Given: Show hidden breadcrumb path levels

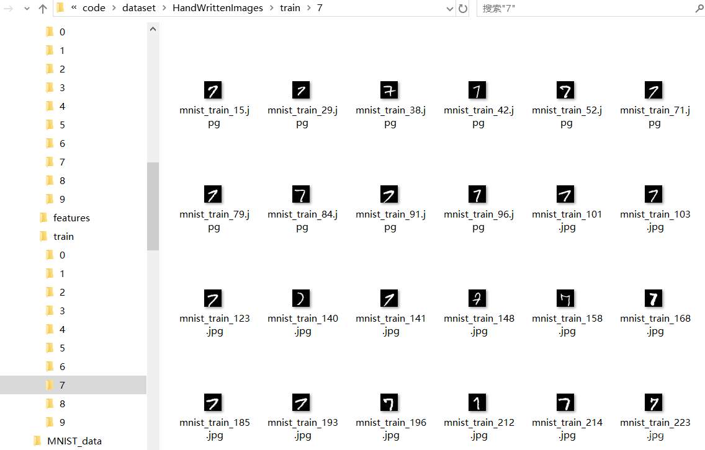Looking at the screenshot, I should 74,7.
